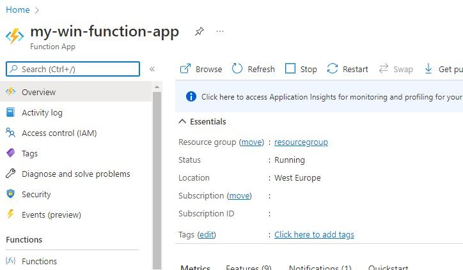Switch to the Metrics tab
463x270 pixels.
coord(195,267)
